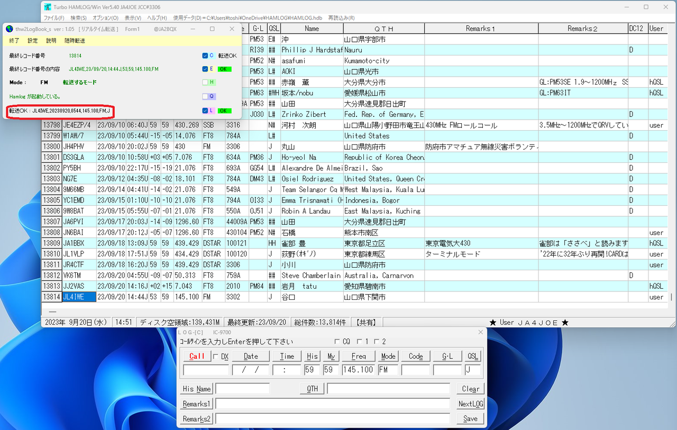Tick the checkbox labeled 1 in LOG window

point(360,342)
